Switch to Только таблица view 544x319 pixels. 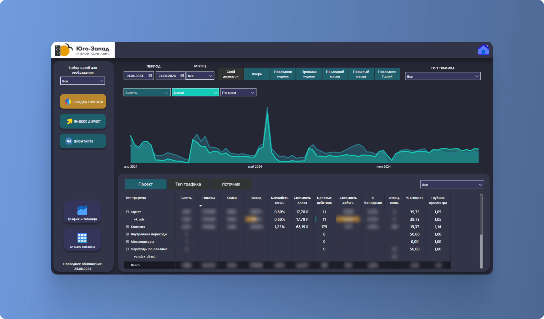(82, 240)
